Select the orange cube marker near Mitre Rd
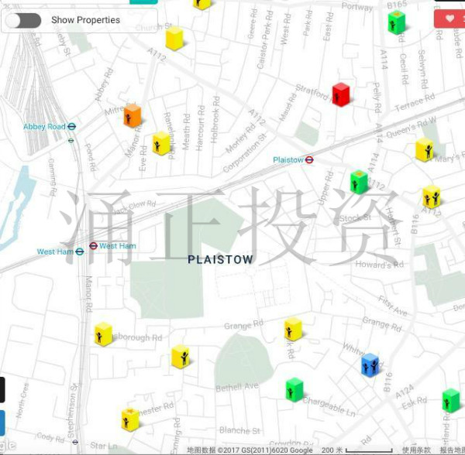465x455 pixels. point(133,116)
